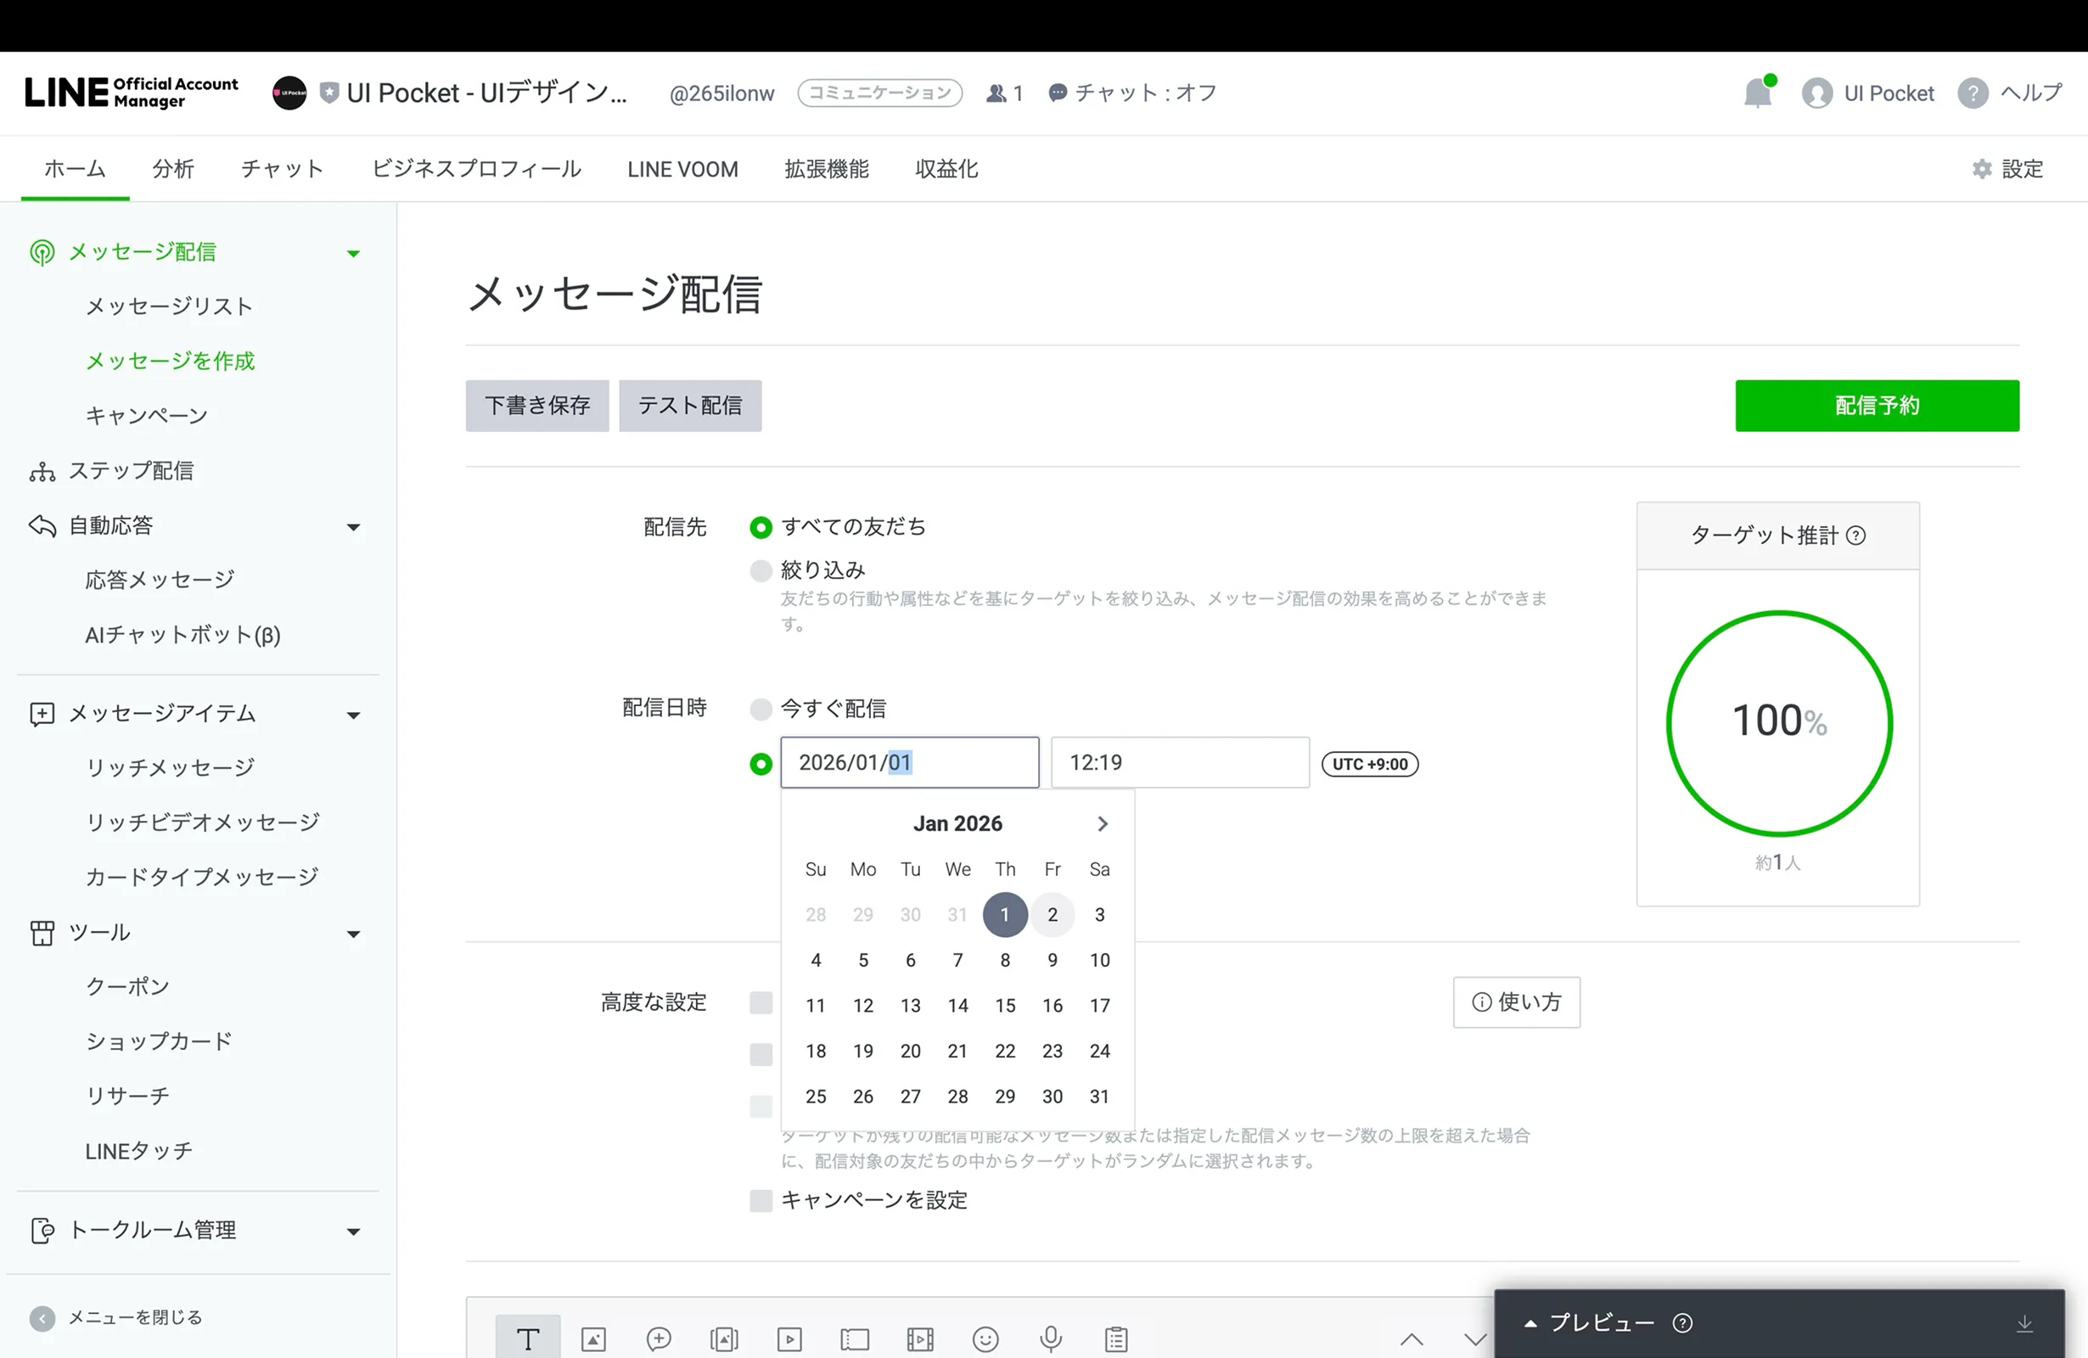The height and width of the screenshot is (1358, 2088).
Task: Collapse the メッセージアイテム sidebar section
Action: tap(354, 715)
